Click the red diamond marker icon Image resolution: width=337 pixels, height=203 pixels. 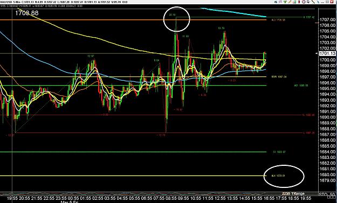[299, 2]
